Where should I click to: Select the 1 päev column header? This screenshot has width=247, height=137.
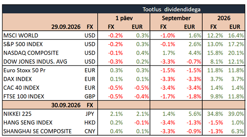click(124, 18)
